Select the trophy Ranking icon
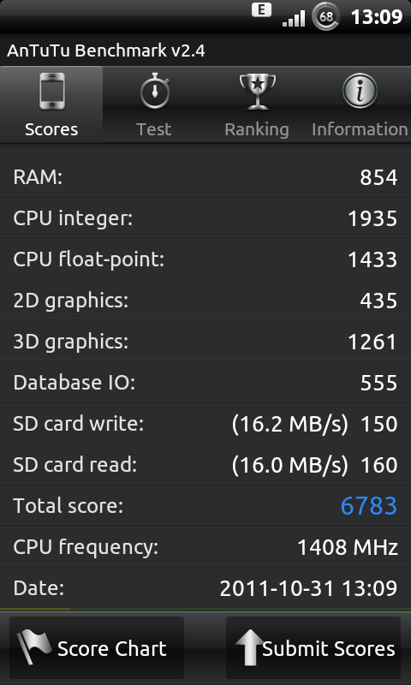Image resolution: width=411 pixels, height=685 pixels. click(x=257, y=91)
